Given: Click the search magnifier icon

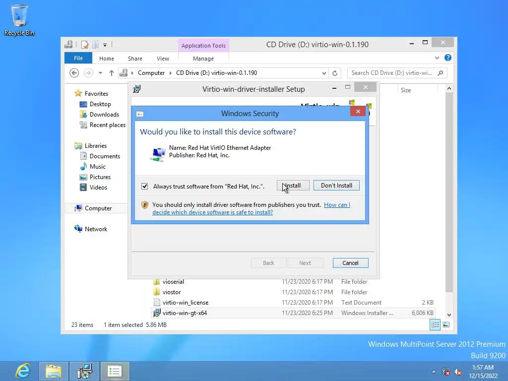Looking at the screenshot, I should pyautogui.click(x=441, y=73).
